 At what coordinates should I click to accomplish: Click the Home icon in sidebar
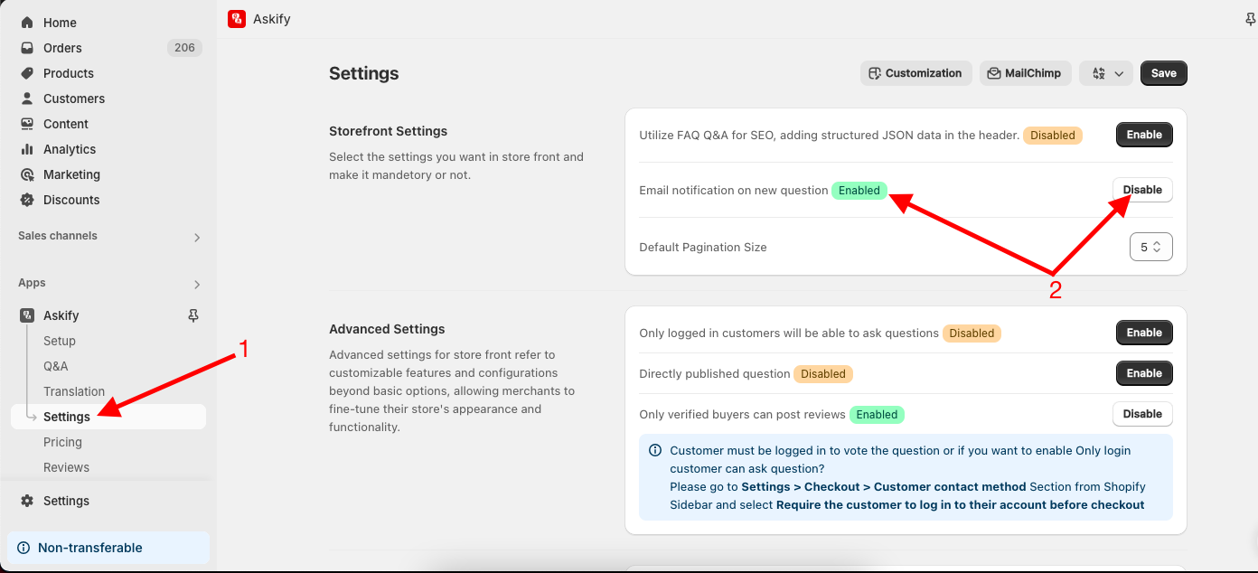[x=27, y=23]
